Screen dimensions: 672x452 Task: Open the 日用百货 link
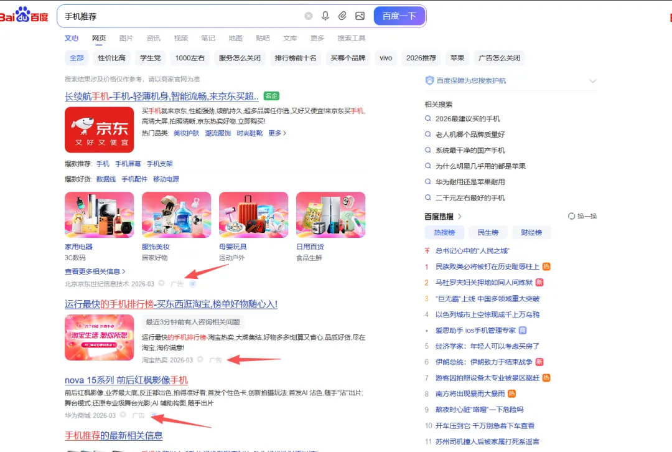click(x=310, y=247)
